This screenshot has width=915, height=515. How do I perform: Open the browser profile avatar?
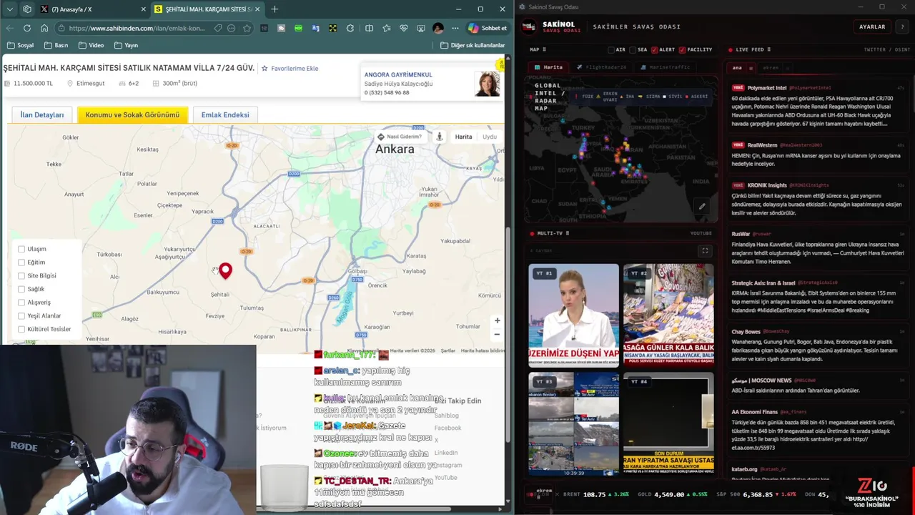437,28
